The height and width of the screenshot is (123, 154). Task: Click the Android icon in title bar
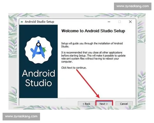(x=22, y=22)
